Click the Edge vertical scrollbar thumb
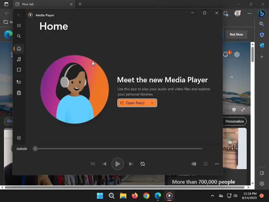269x202 pixels. tap(252, 54)
